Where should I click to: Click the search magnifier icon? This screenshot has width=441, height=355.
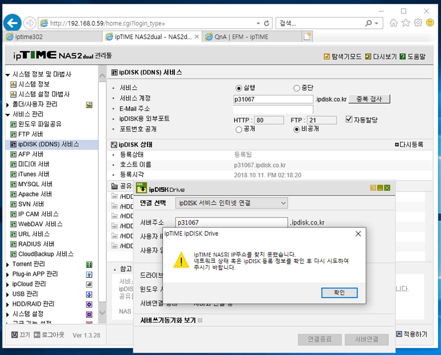pyautogui.click(x=369, y=23)
